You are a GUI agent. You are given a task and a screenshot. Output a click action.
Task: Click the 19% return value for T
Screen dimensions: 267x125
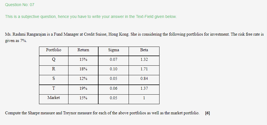click(83, 88)
